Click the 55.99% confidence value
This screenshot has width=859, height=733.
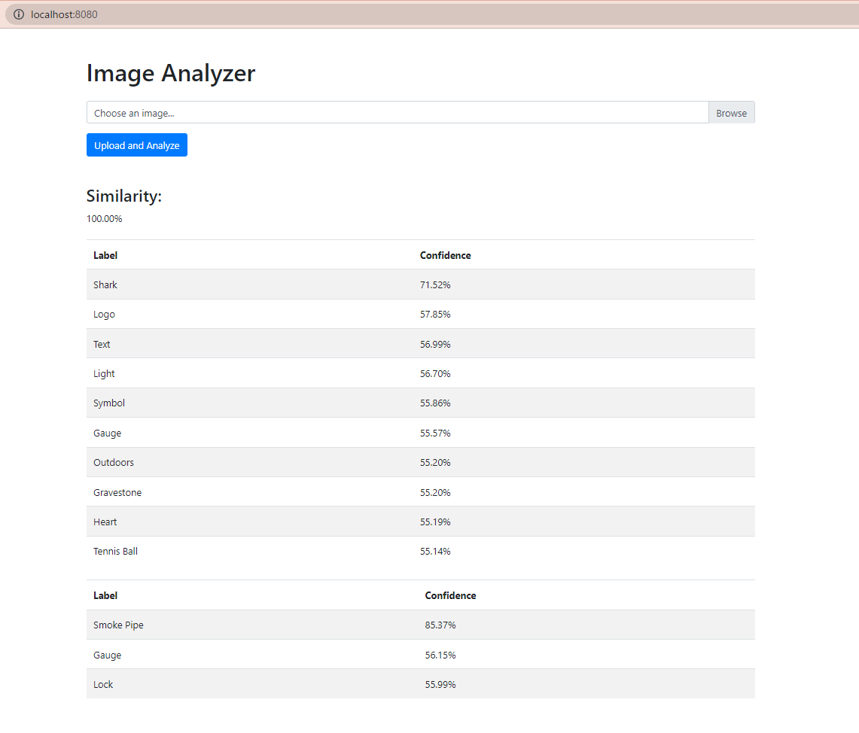point(440,684)
